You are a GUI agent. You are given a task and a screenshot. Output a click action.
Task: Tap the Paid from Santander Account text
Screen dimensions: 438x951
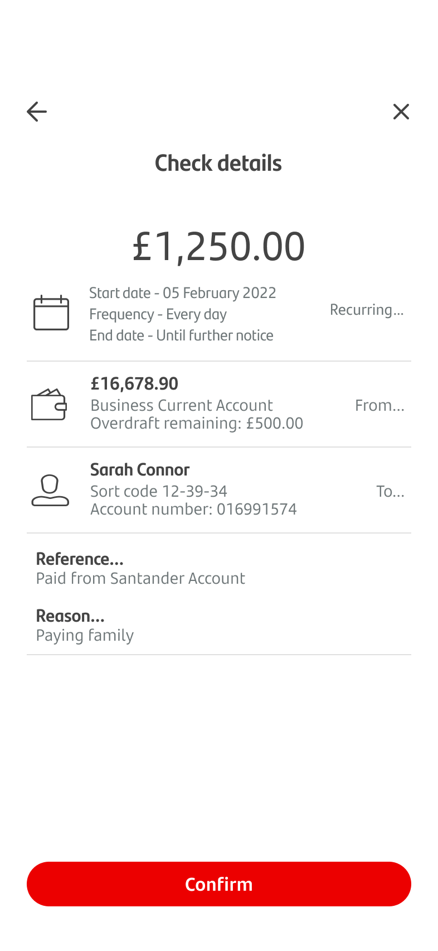140,578
